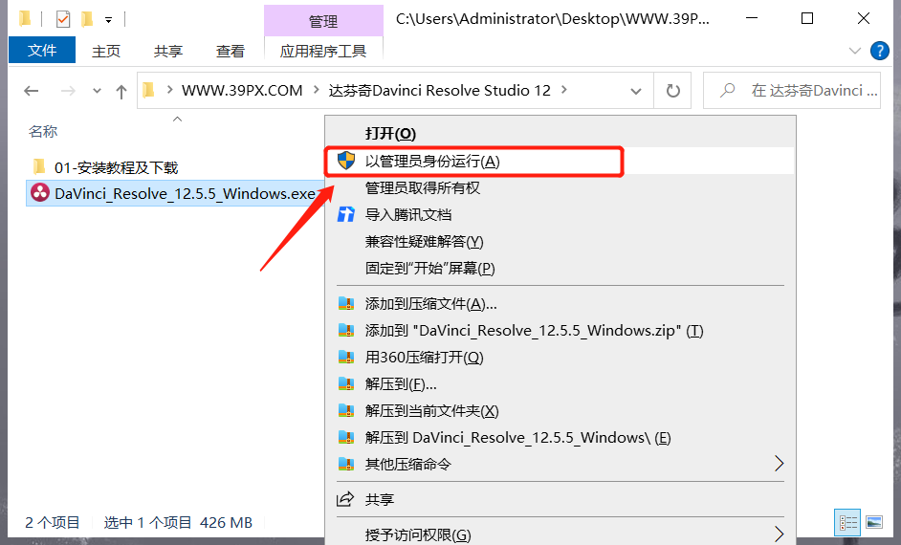Click the Tencent Docs icon in menu
Screen dimensions: 901x545
[x=346, y=214]
